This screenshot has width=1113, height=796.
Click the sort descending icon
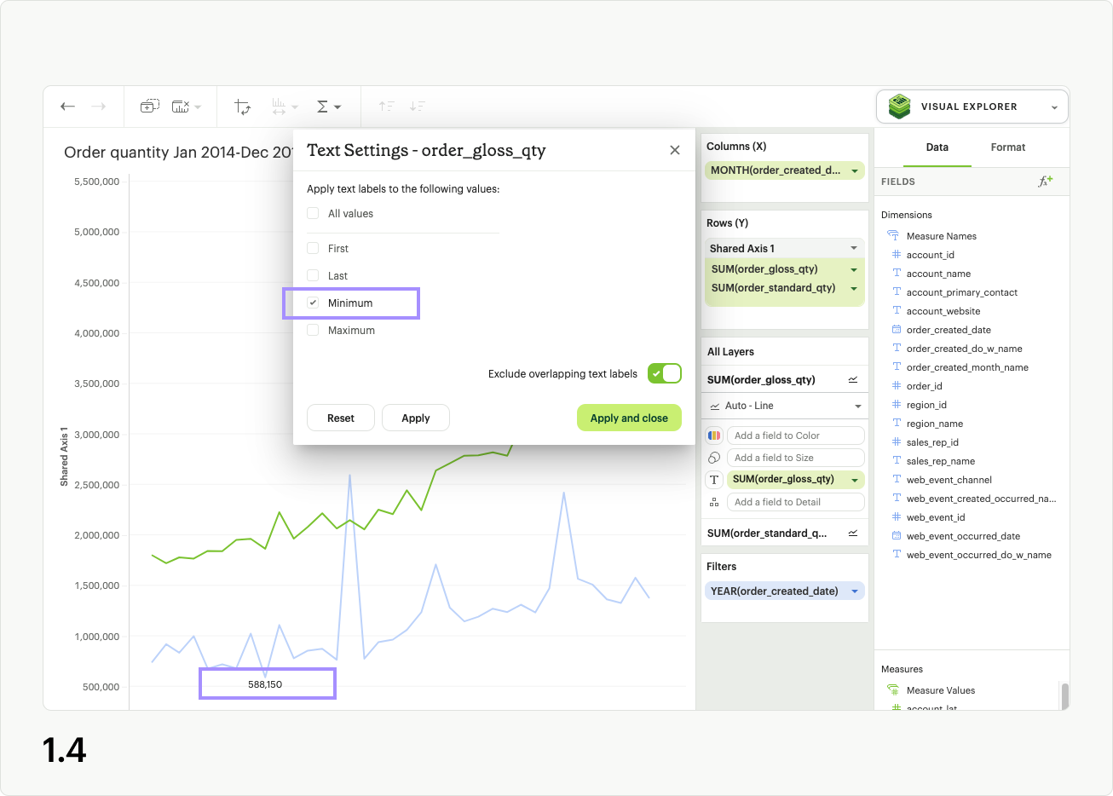coord(418,107)
